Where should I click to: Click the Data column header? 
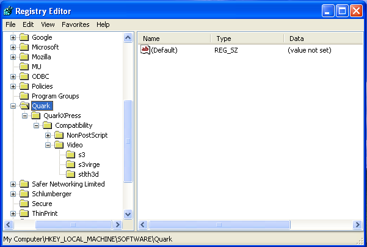pos(324,39)
